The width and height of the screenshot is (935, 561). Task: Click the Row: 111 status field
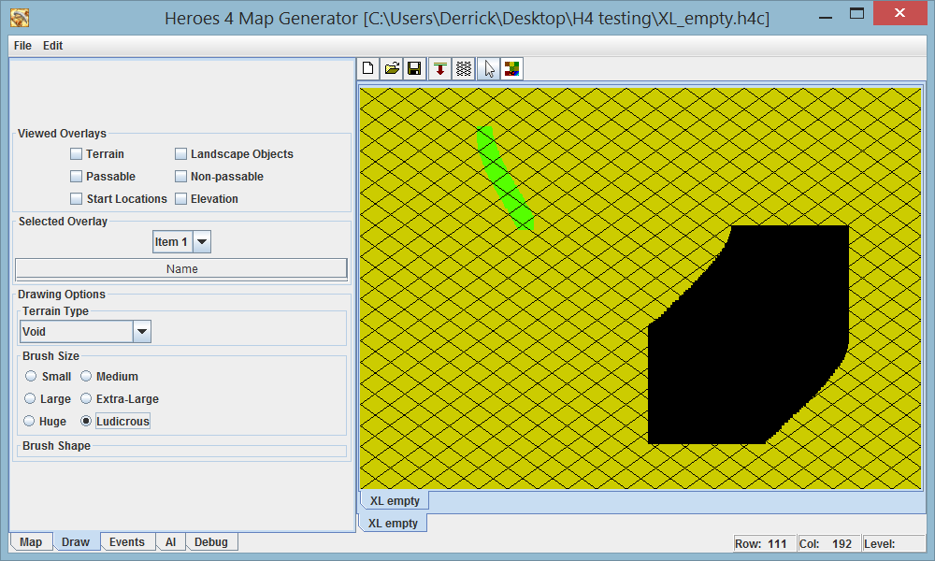[x=764, y=544]
